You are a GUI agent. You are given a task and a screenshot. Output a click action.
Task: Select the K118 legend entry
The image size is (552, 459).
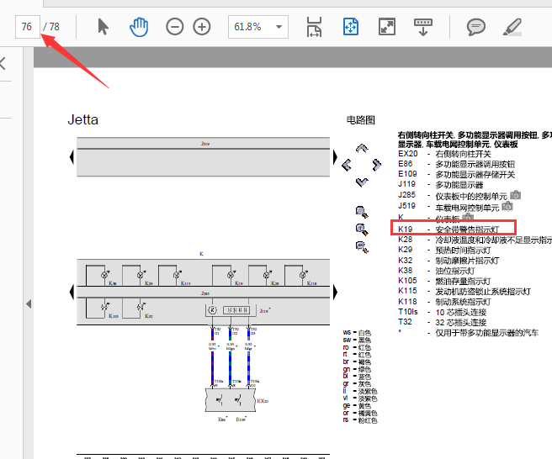[444, 302]
